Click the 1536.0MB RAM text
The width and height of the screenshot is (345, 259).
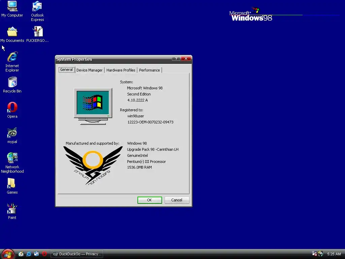[139, 167]
